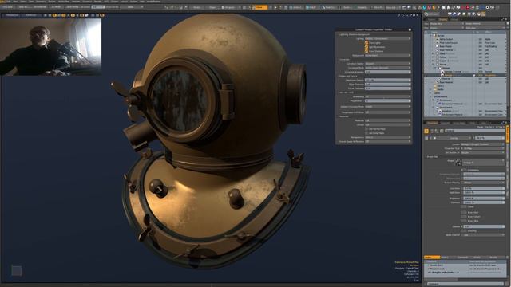The width and height of the screenshot is (511, 287).
Task: Expand the Rubber material group
Action: [x=433, y=57]
